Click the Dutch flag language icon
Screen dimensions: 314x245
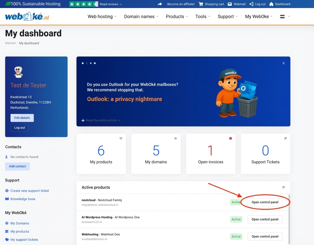282,16
